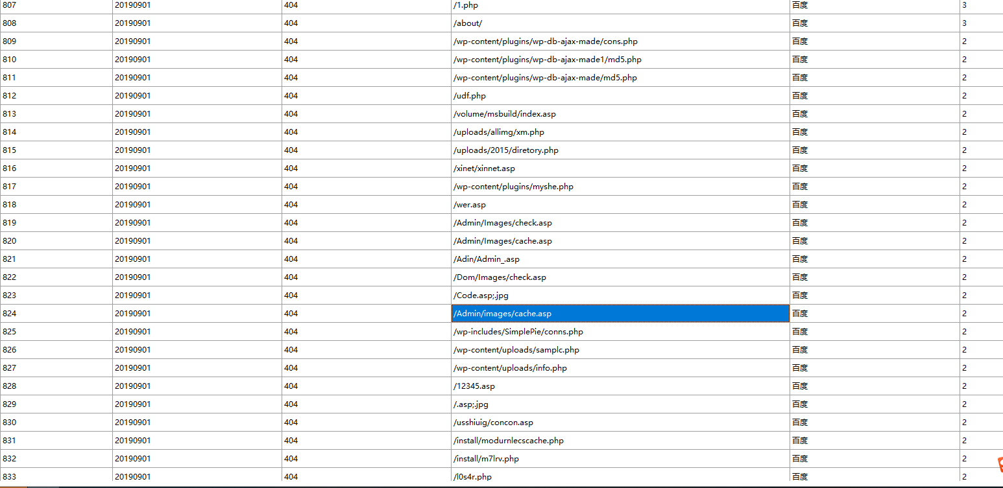
Task: Click the count 3 in row 808
Action: pos(982,23)
